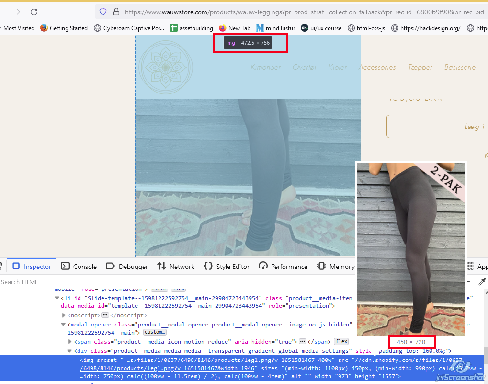Screen dimensions: 488x384
Task: Open the Cyberoam Captive Portal bookmark
Action: pos(129,28)
